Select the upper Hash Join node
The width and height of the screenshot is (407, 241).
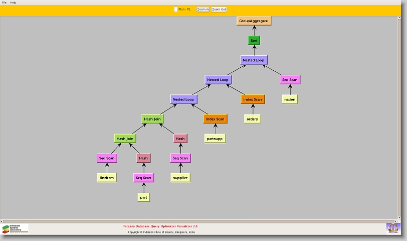pyautogui.click(x=153, y=119)
